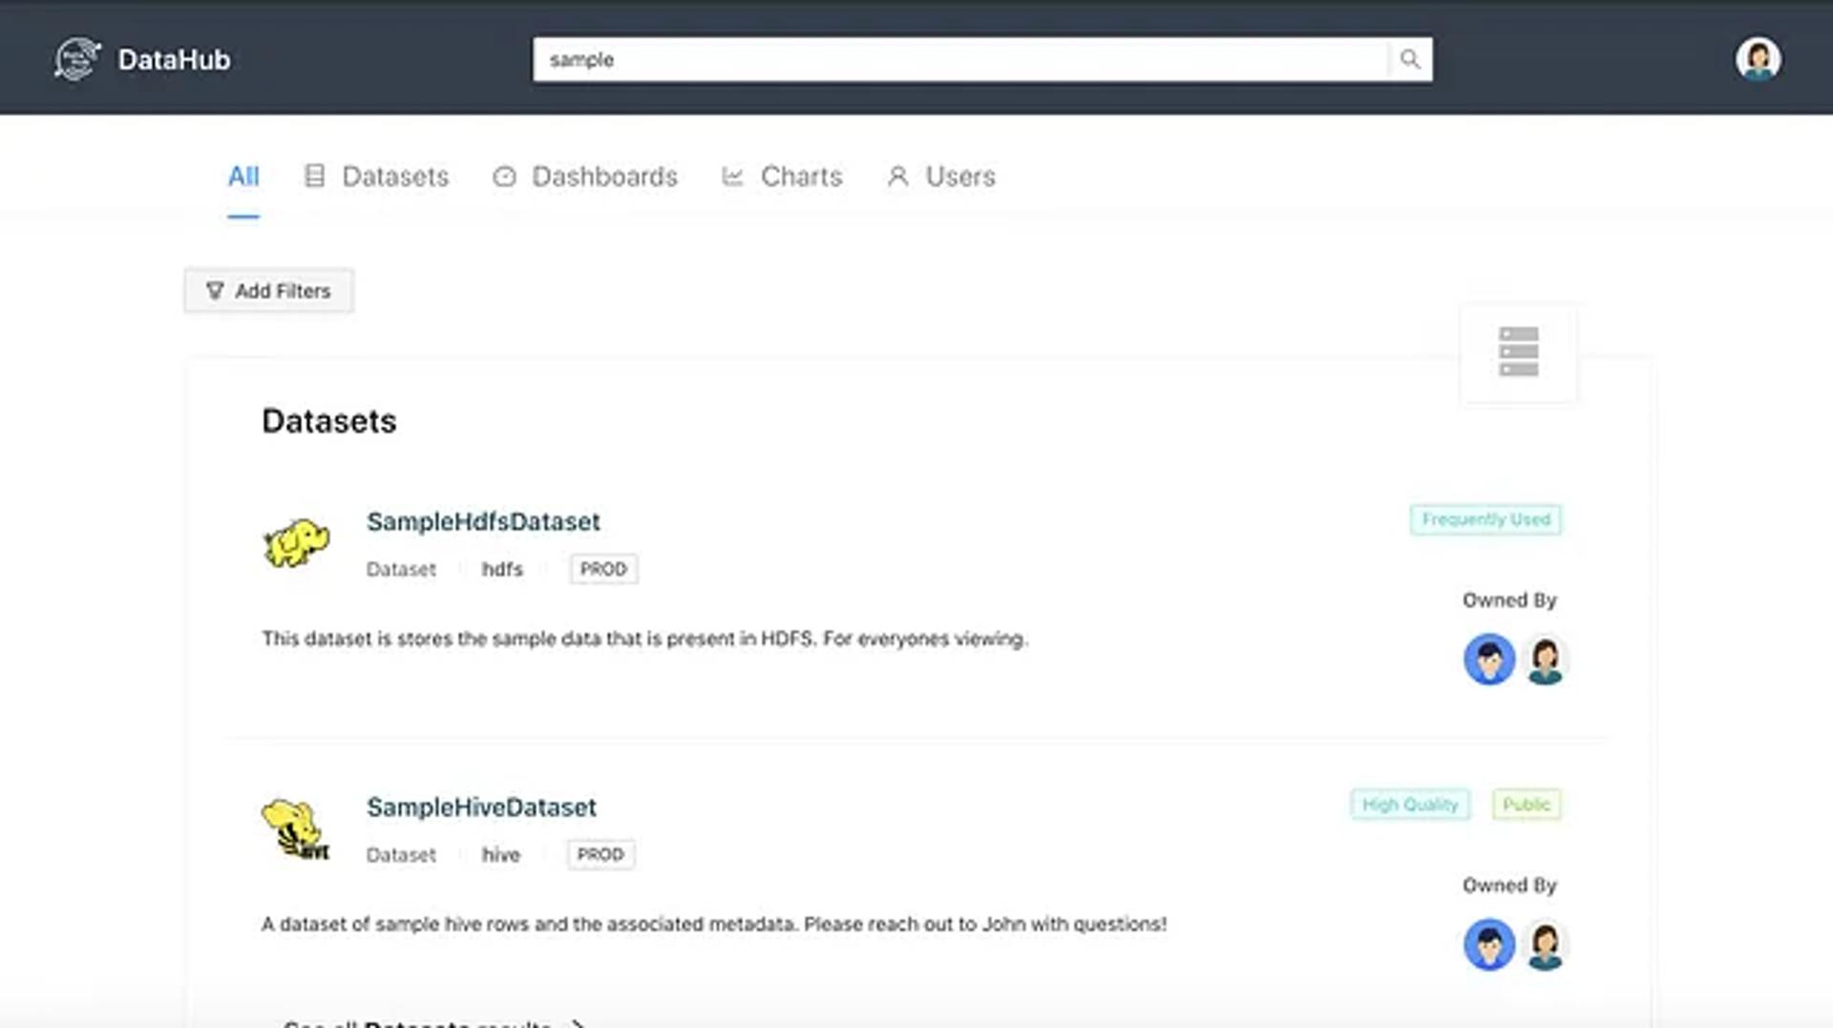Open female owner avatar of SampleHdfsDataset
The image size is (1833, 1028).
click(x=1545, y=659)
